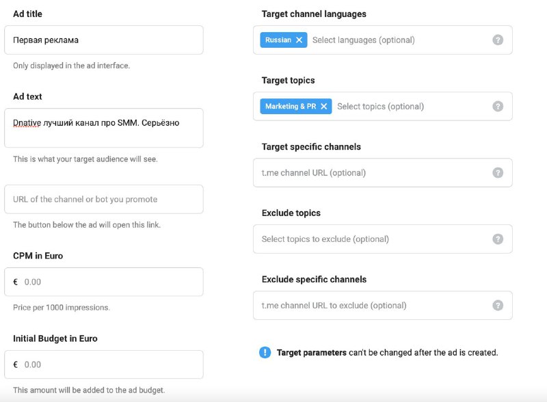Select the Marketing & PR topic tag
Screen dimensions: 547x402
290,106
